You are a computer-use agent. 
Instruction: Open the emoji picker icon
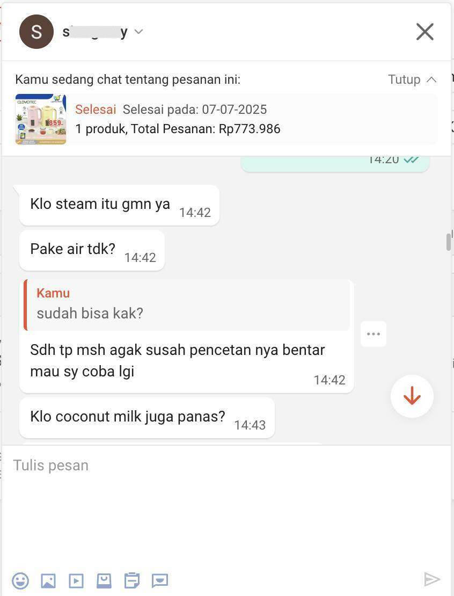[x=20, y=580]
